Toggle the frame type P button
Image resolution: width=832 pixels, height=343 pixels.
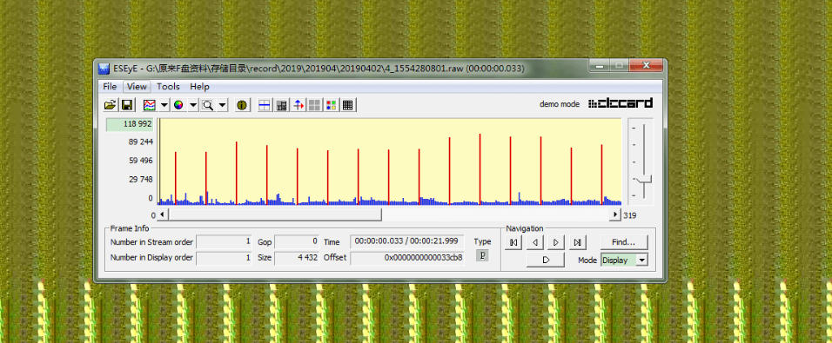click(483, 255)
